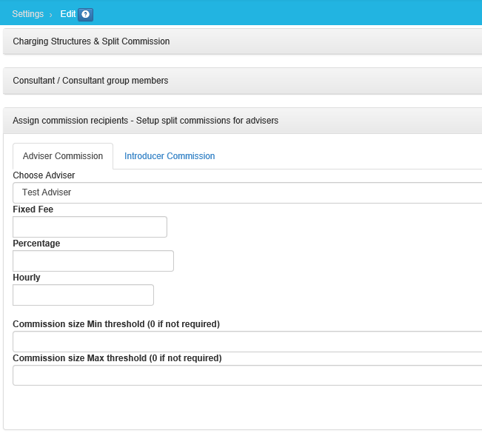Click the Max threshold input box

(x=247, y=375)
